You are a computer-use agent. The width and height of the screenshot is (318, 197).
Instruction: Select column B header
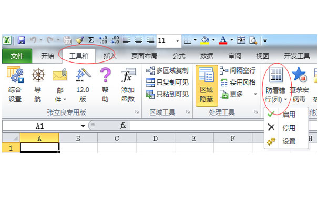(x=78, y=138)
